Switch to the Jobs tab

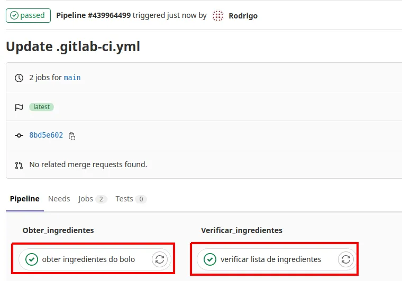(93, 199)
